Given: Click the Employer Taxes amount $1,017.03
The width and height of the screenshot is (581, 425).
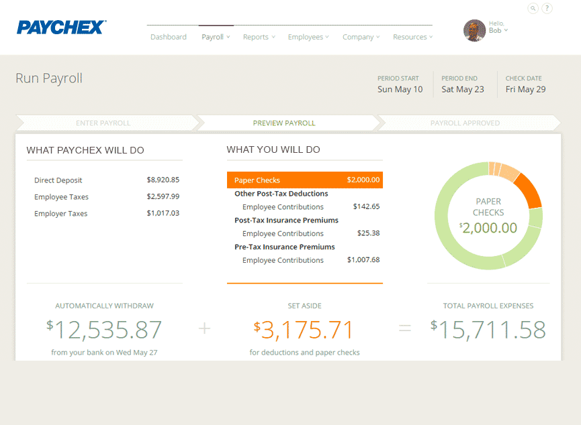Looking at the screenshot, I should coord(163,213).
